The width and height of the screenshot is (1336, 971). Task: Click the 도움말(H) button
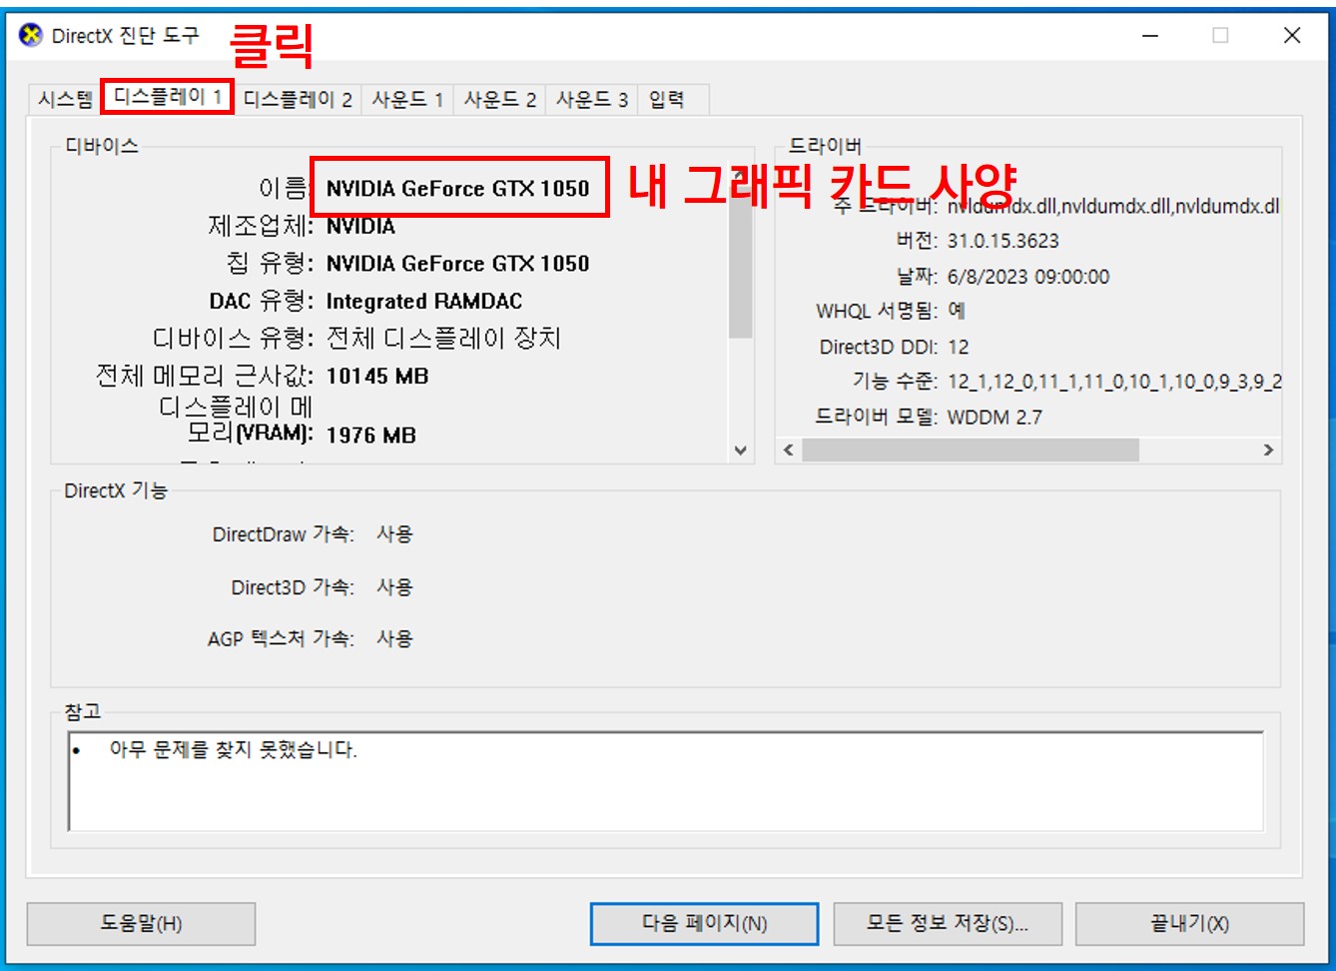click(141, 924)
